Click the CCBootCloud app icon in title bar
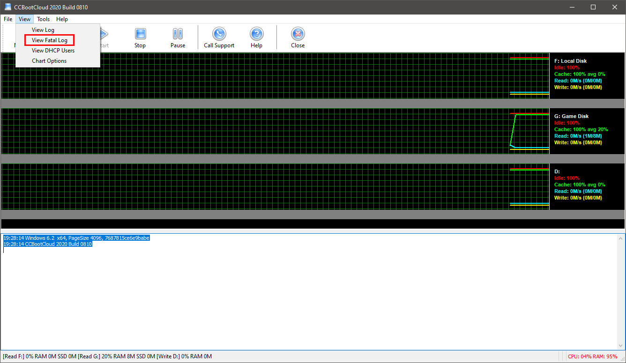This screenshot has height=363, width=626. pos(8,7)
